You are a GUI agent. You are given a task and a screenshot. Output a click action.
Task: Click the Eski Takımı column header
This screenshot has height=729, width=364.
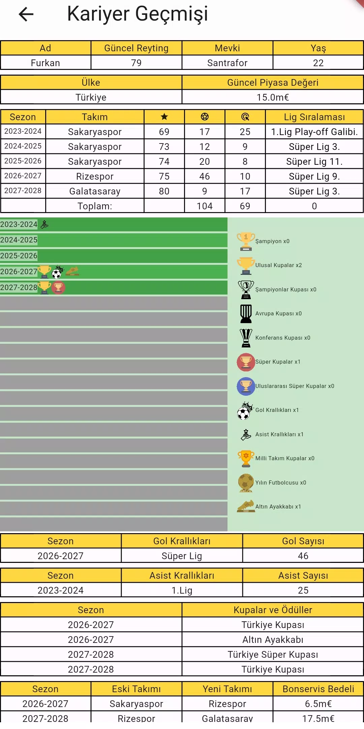(136, 689)
